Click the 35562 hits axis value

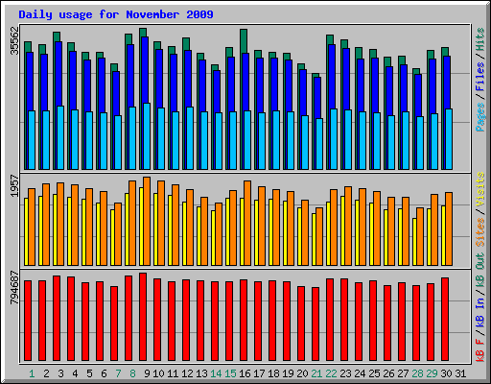point(15,40)
